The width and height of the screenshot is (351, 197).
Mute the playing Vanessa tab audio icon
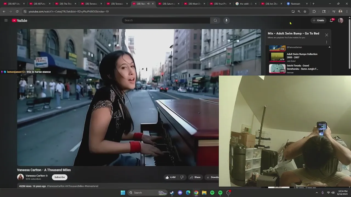pyautogui.click(x=148, y=4)
